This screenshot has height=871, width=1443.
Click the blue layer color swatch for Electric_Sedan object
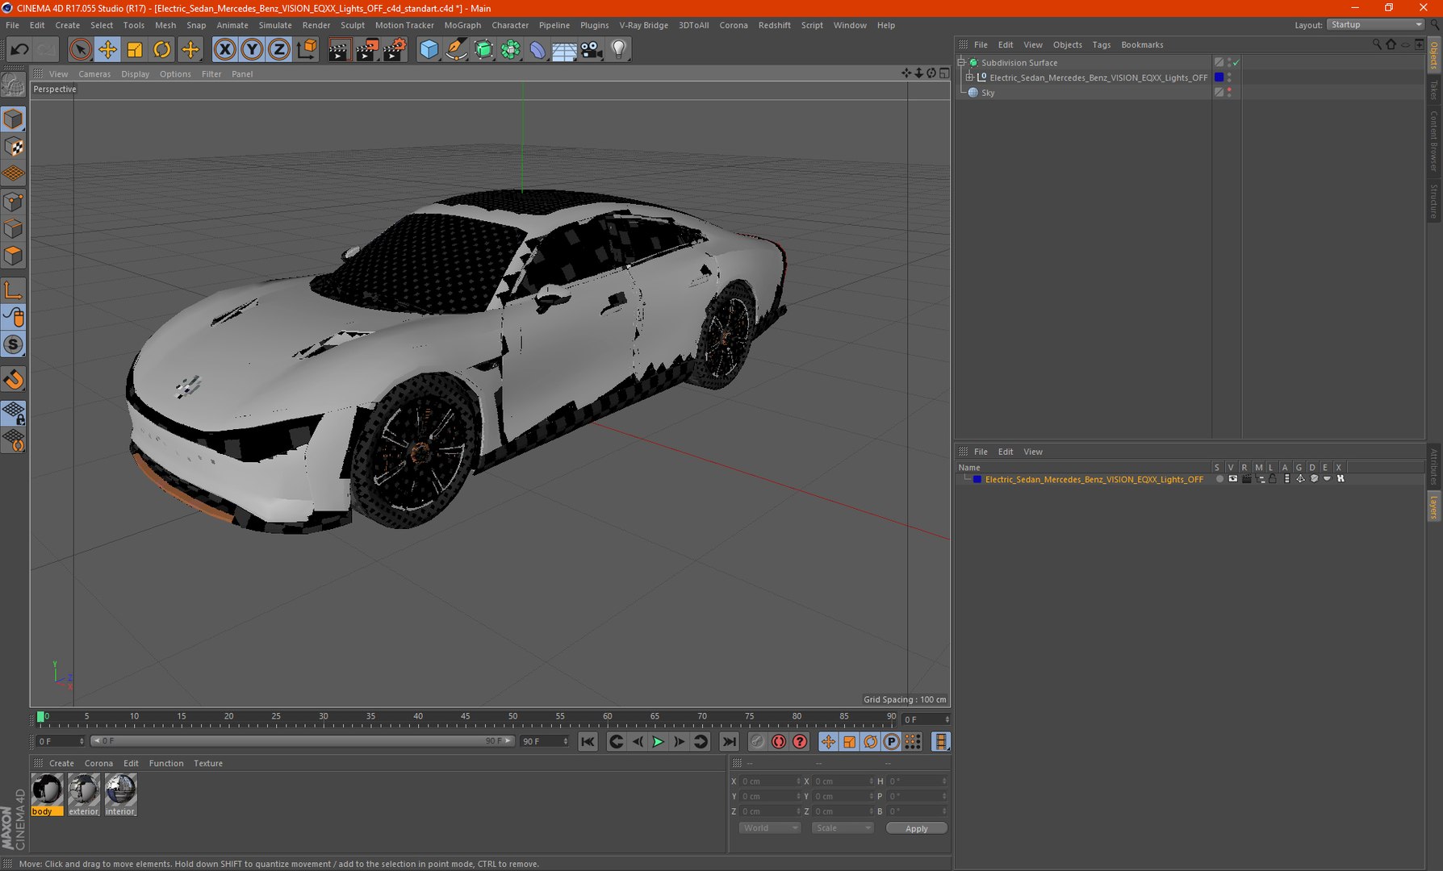[1219, 77]
